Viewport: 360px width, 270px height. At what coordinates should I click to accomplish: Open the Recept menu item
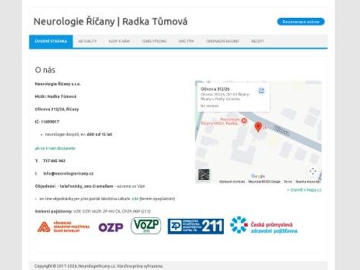coord(258,41)
